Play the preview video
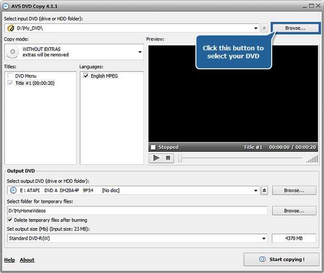This screenshot has width=324, height=273. click(156, 158)
